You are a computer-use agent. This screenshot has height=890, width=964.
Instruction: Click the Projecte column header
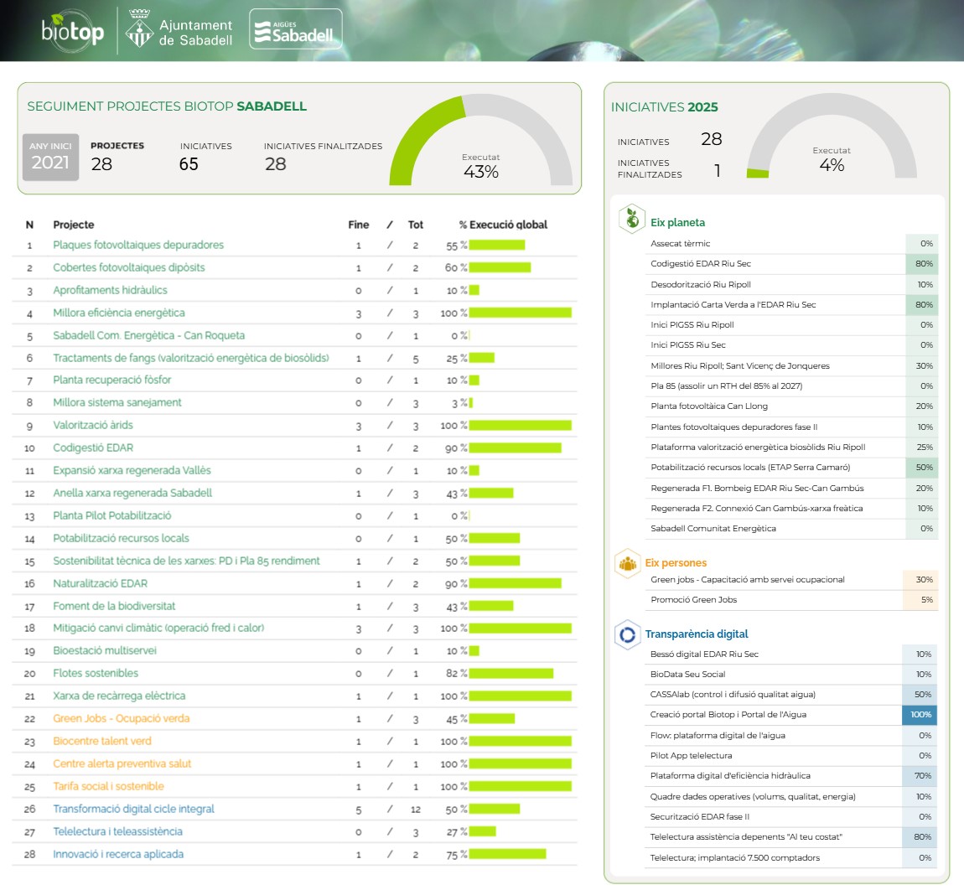[x=74, y=225]
